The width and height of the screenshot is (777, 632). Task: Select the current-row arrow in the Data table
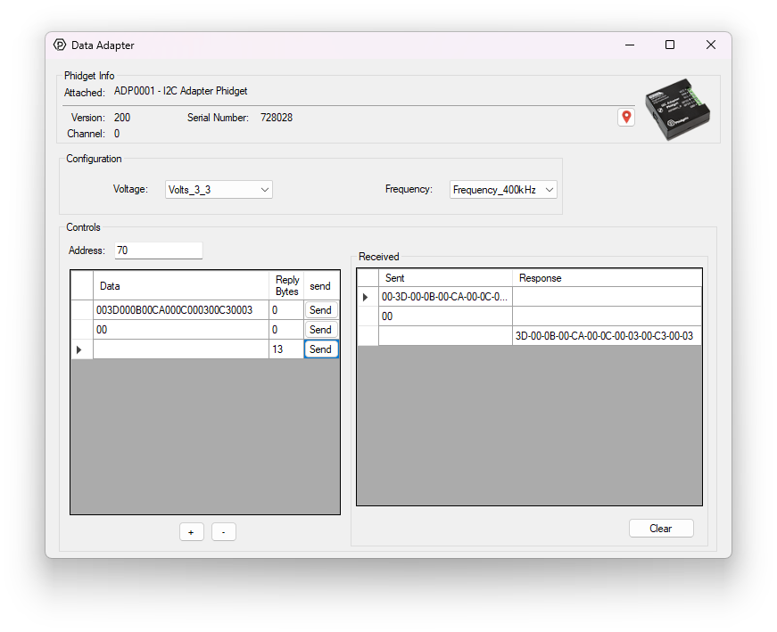(81, 349)
